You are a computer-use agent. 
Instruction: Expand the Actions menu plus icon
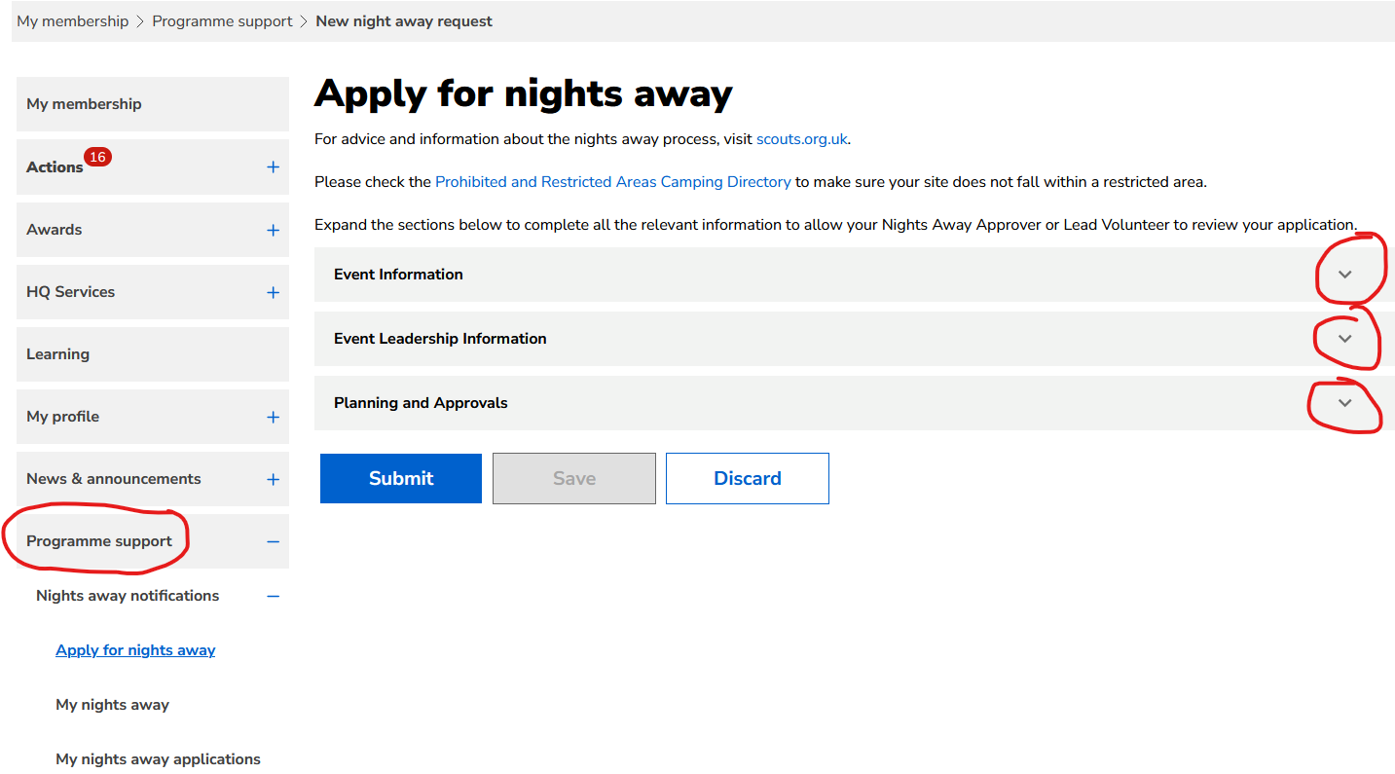click(273, 167)
